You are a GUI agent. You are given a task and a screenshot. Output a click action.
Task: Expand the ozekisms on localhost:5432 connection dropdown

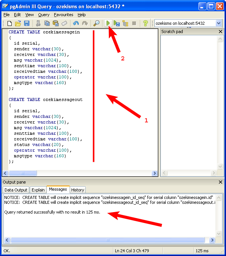218,23
